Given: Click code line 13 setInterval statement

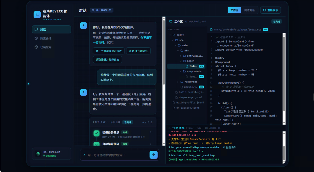Looking at the screenshot, I should (248, 91).
